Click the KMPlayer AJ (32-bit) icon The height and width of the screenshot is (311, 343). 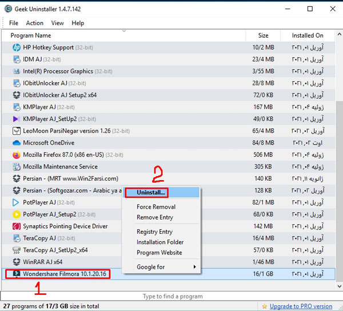click(x=17, y=107)
